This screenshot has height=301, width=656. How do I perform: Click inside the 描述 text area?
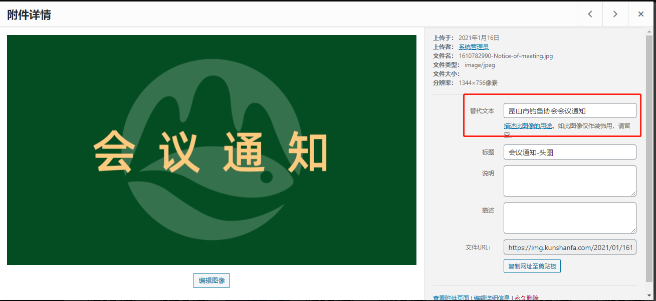(x=570, y=218)
